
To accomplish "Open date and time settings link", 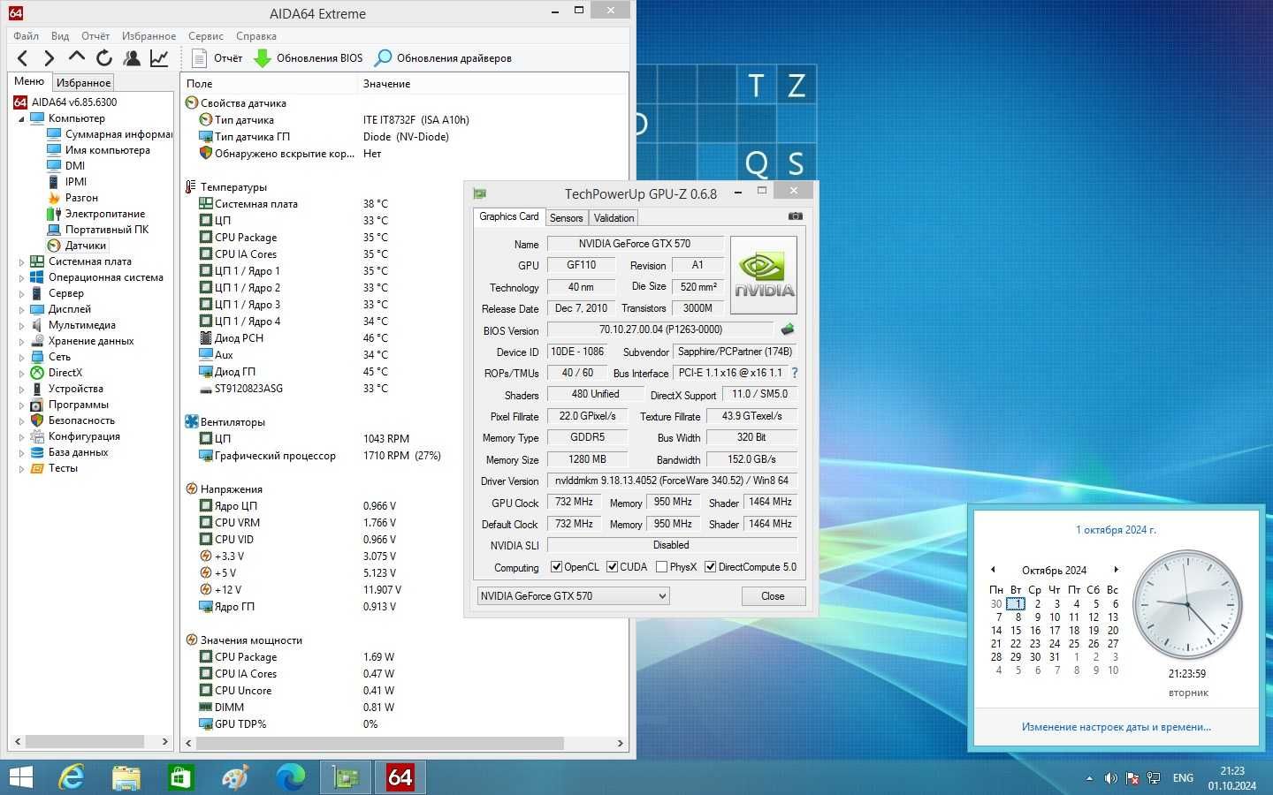I will pos(1116,727).
